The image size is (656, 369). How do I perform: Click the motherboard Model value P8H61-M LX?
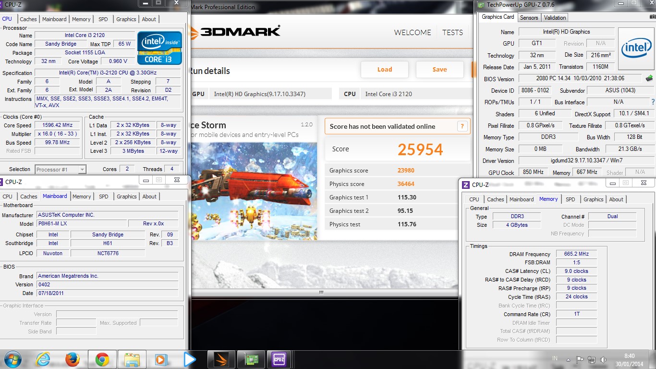(x=81, y=224)
